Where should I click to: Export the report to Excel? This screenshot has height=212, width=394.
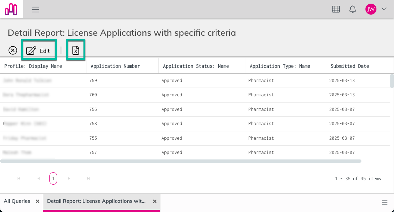(x=76, y=50)
